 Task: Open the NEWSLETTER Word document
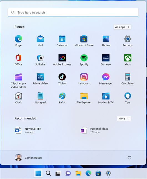click(28, 130)
